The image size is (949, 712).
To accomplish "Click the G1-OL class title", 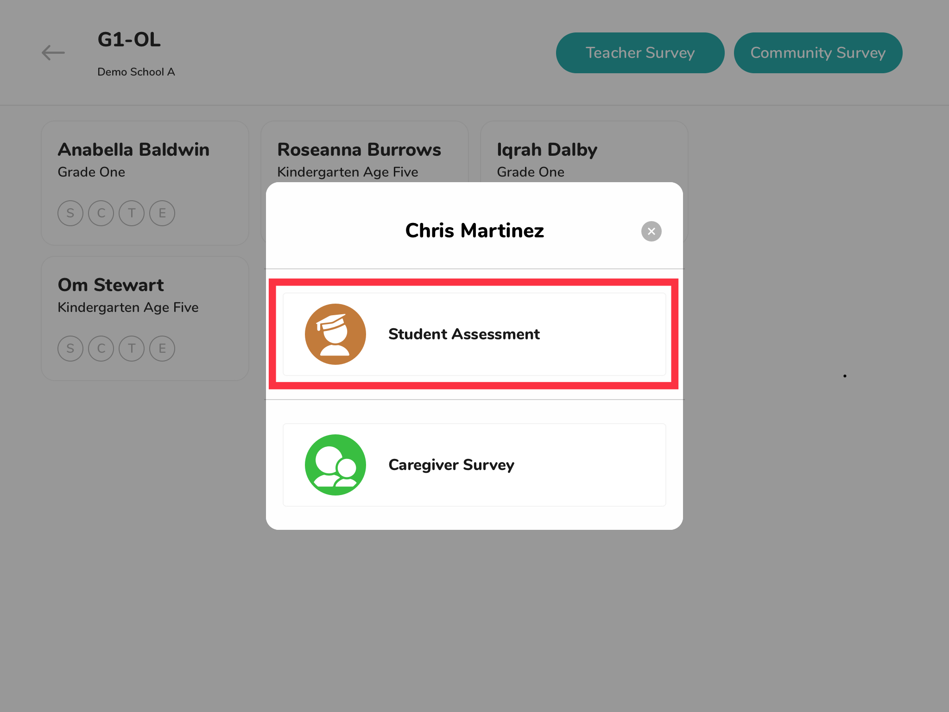I will [129, 40].
